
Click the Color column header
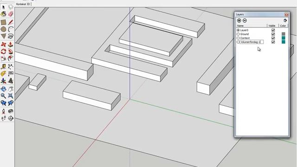(283, 26)
